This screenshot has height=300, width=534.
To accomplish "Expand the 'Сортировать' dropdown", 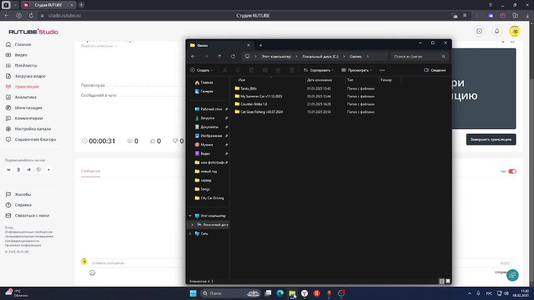I will 320,70.
